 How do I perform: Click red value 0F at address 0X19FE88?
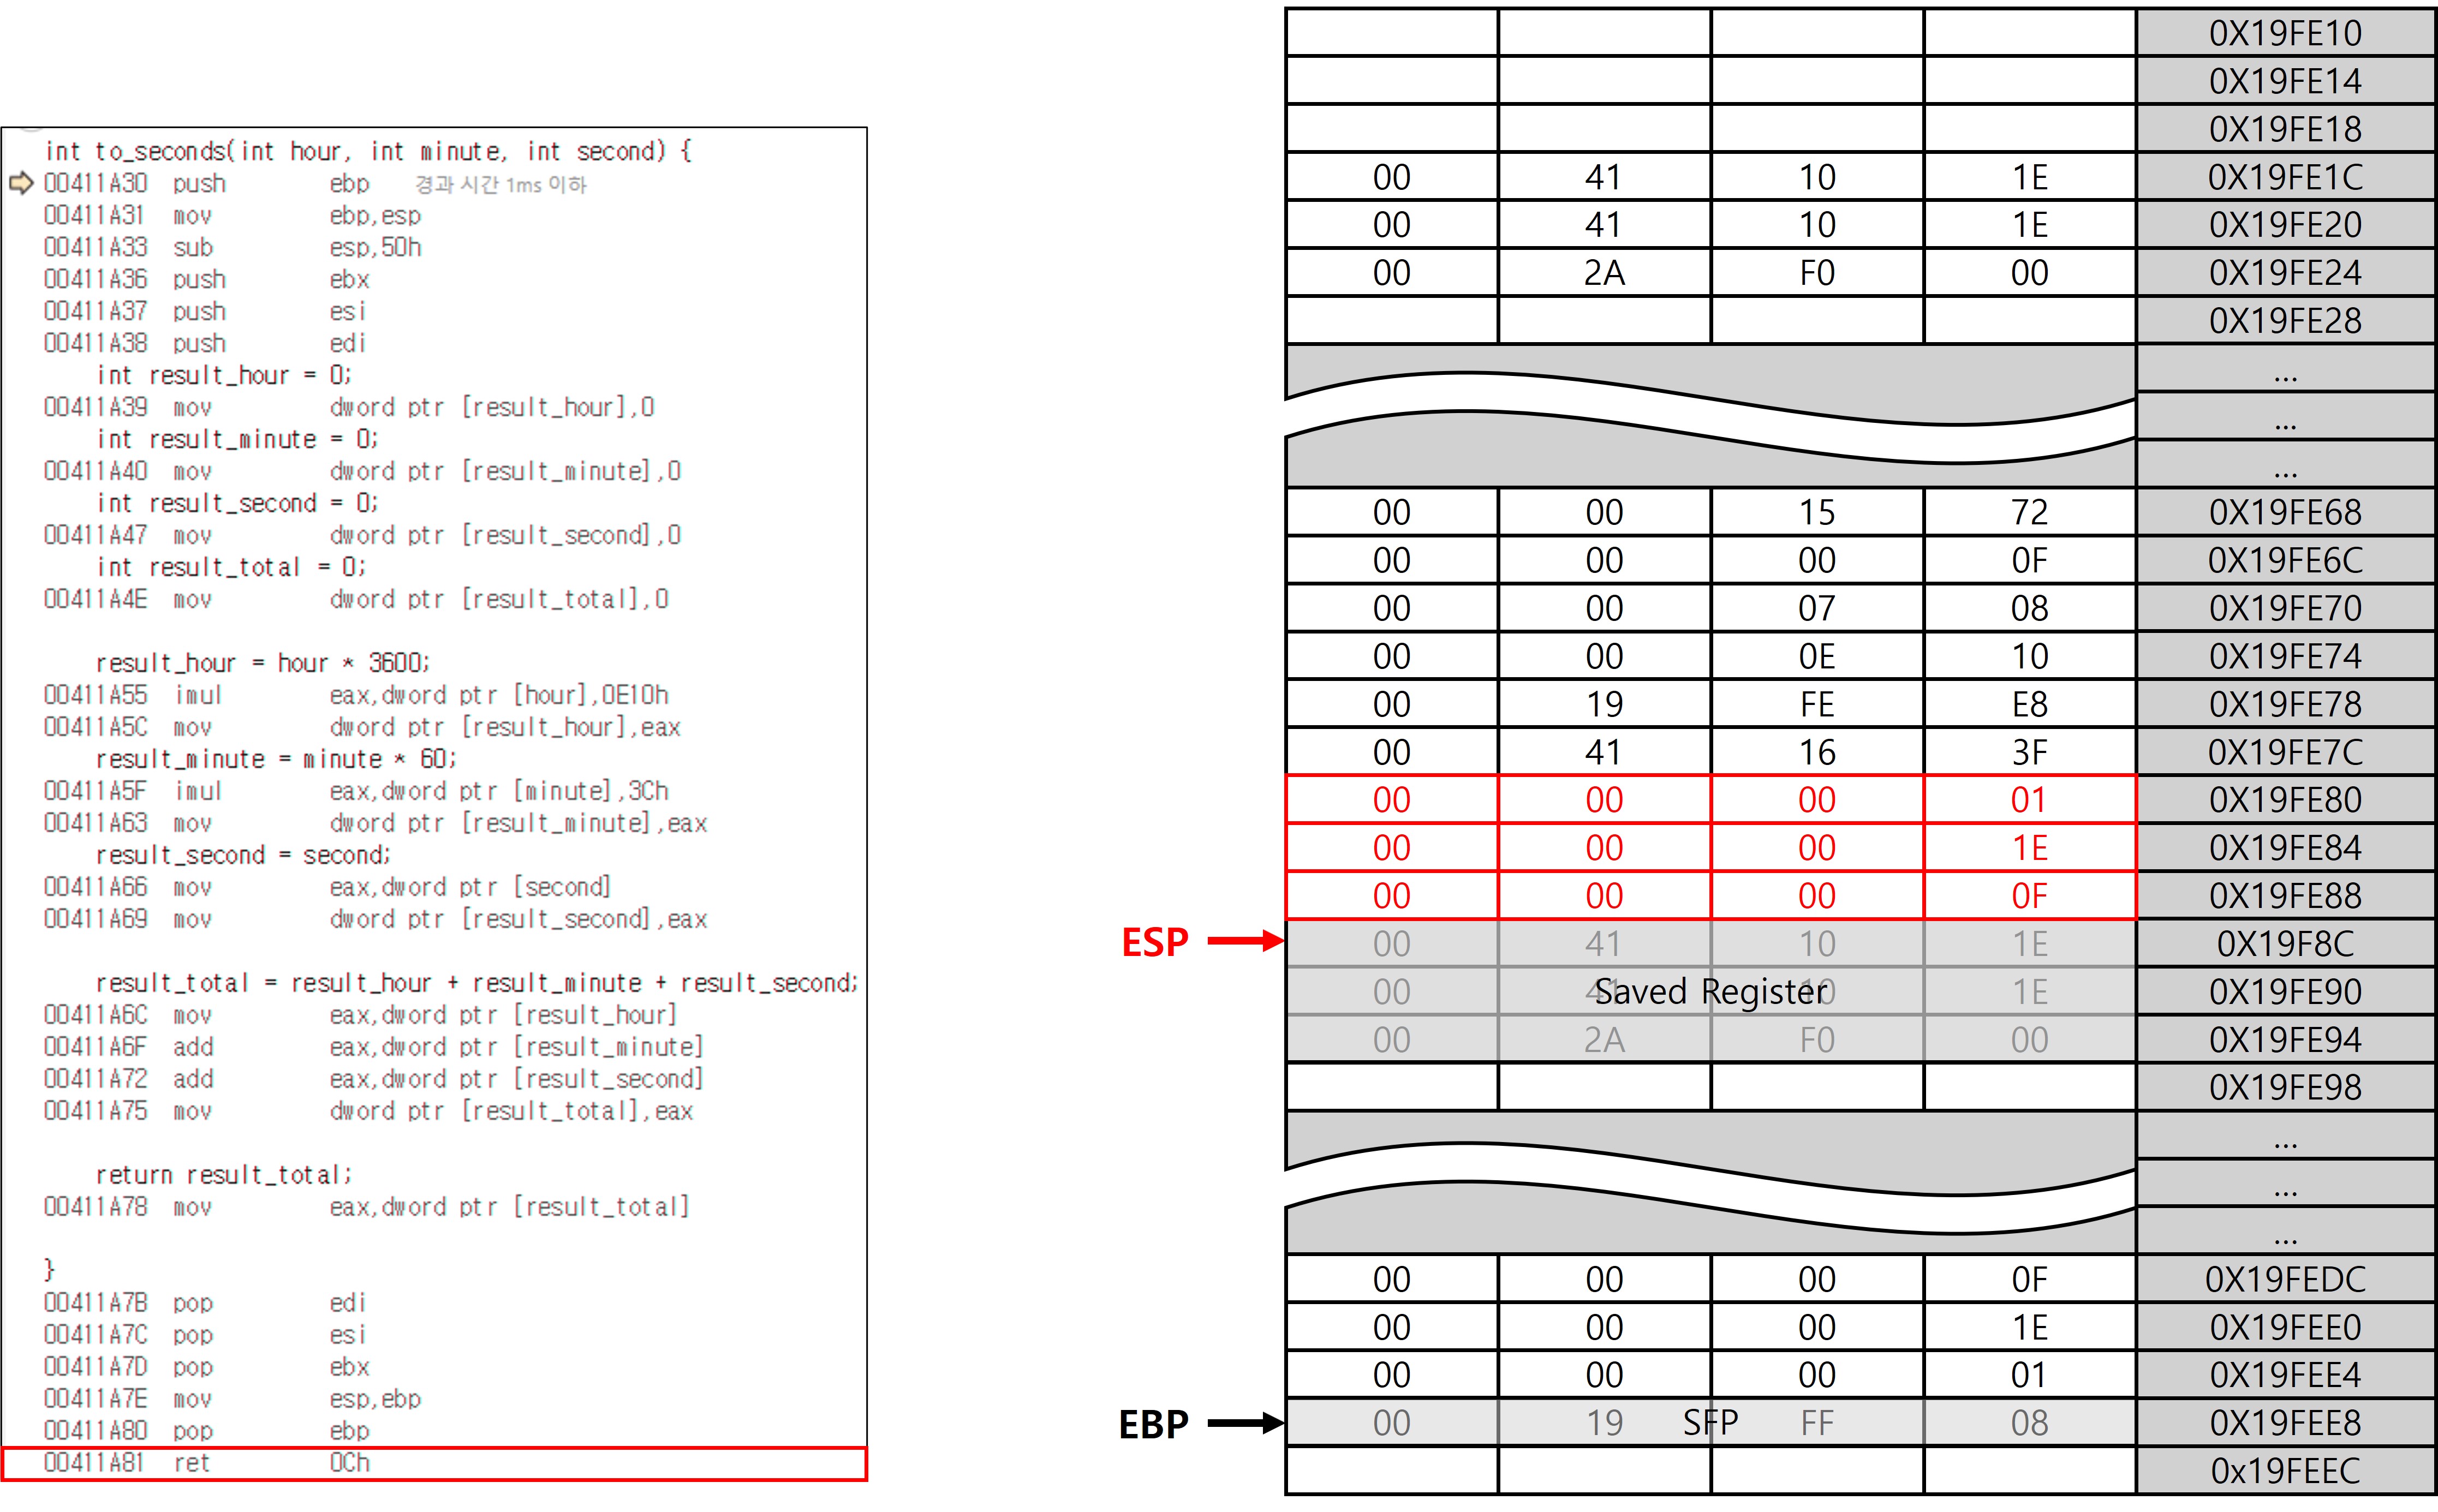[x=2029, y=896]
